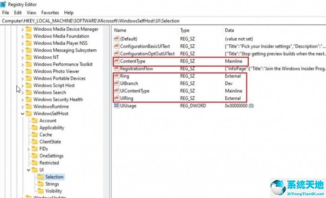Image resolution: width=326 pixels, height=198 pixels.
Task: Open the Favorites menu
Action: (50, 13)
